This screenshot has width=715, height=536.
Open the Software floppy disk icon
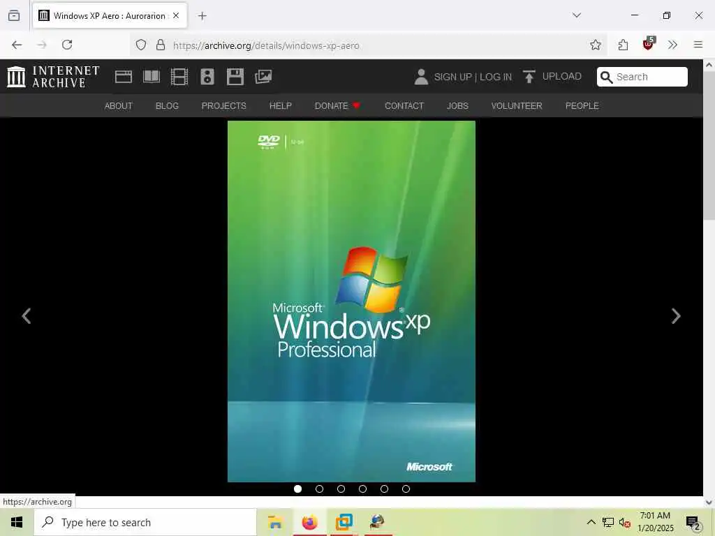(235, 77)
